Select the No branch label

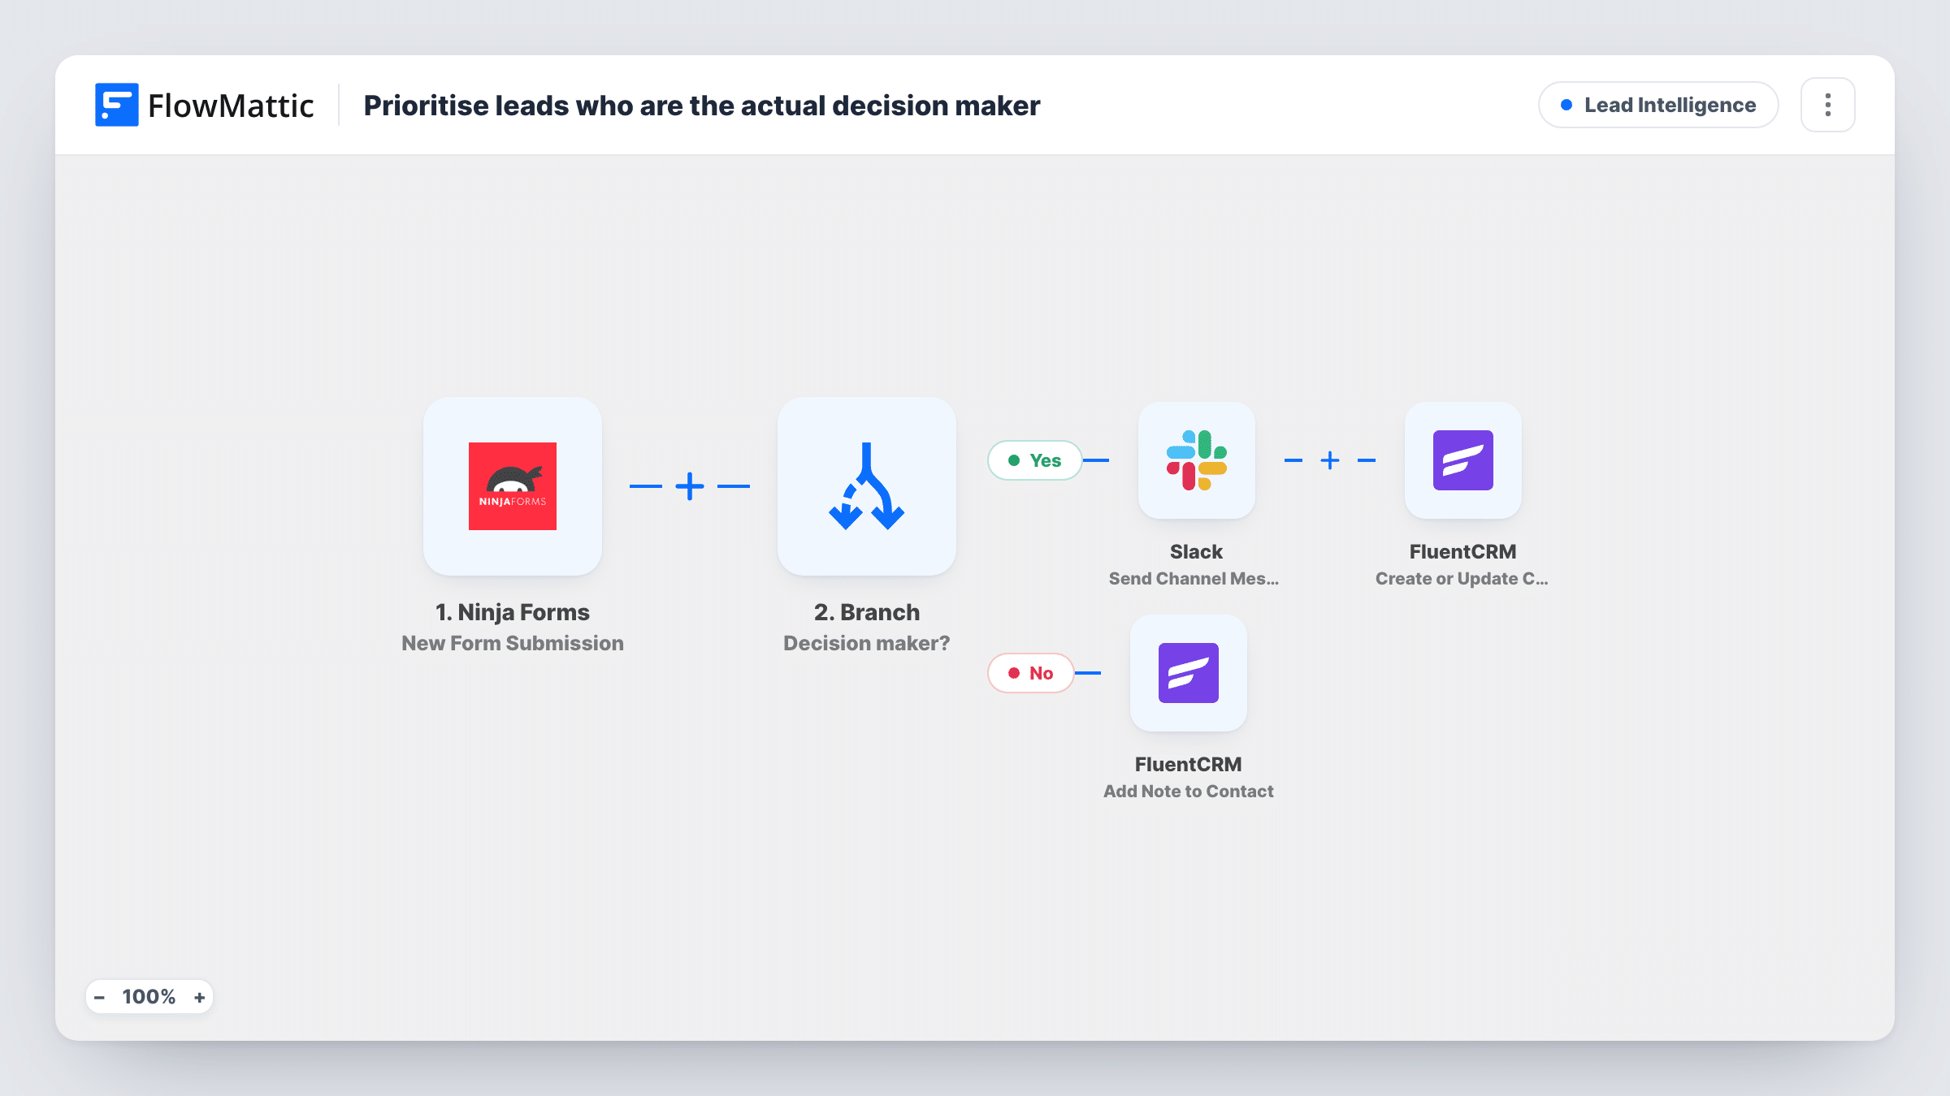click(x=1030, y=673)
